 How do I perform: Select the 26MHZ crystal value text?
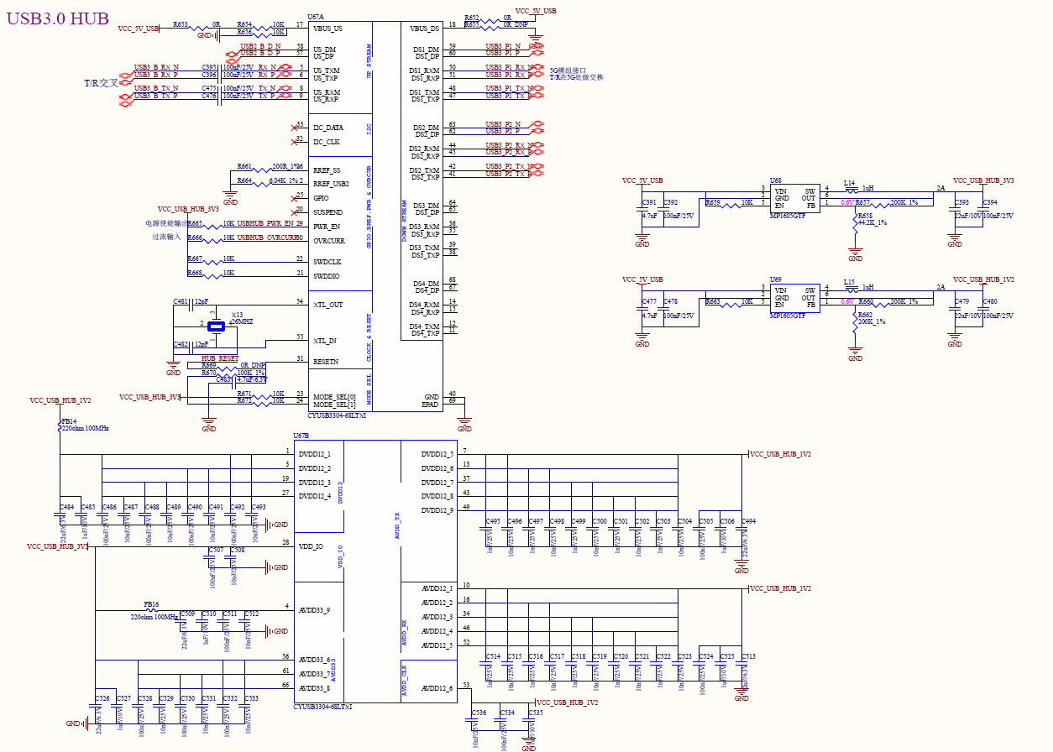(242, 321)
